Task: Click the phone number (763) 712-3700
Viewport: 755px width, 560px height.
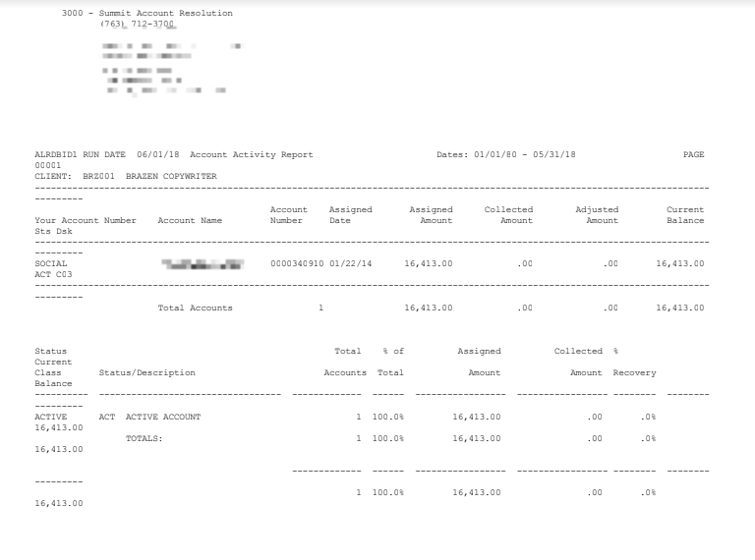Action: point(137,23)
